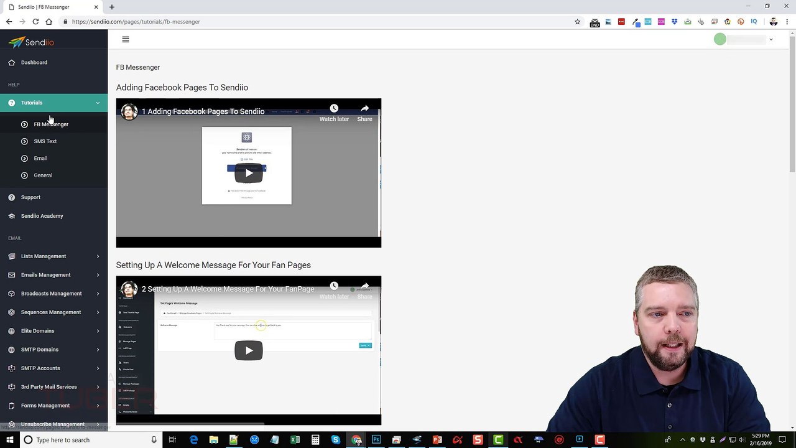Open the color picker eyedropper extension
Image resolution: width=796 pixels, height=448 pixels.
pyautogui.click(x=636, y=22)
